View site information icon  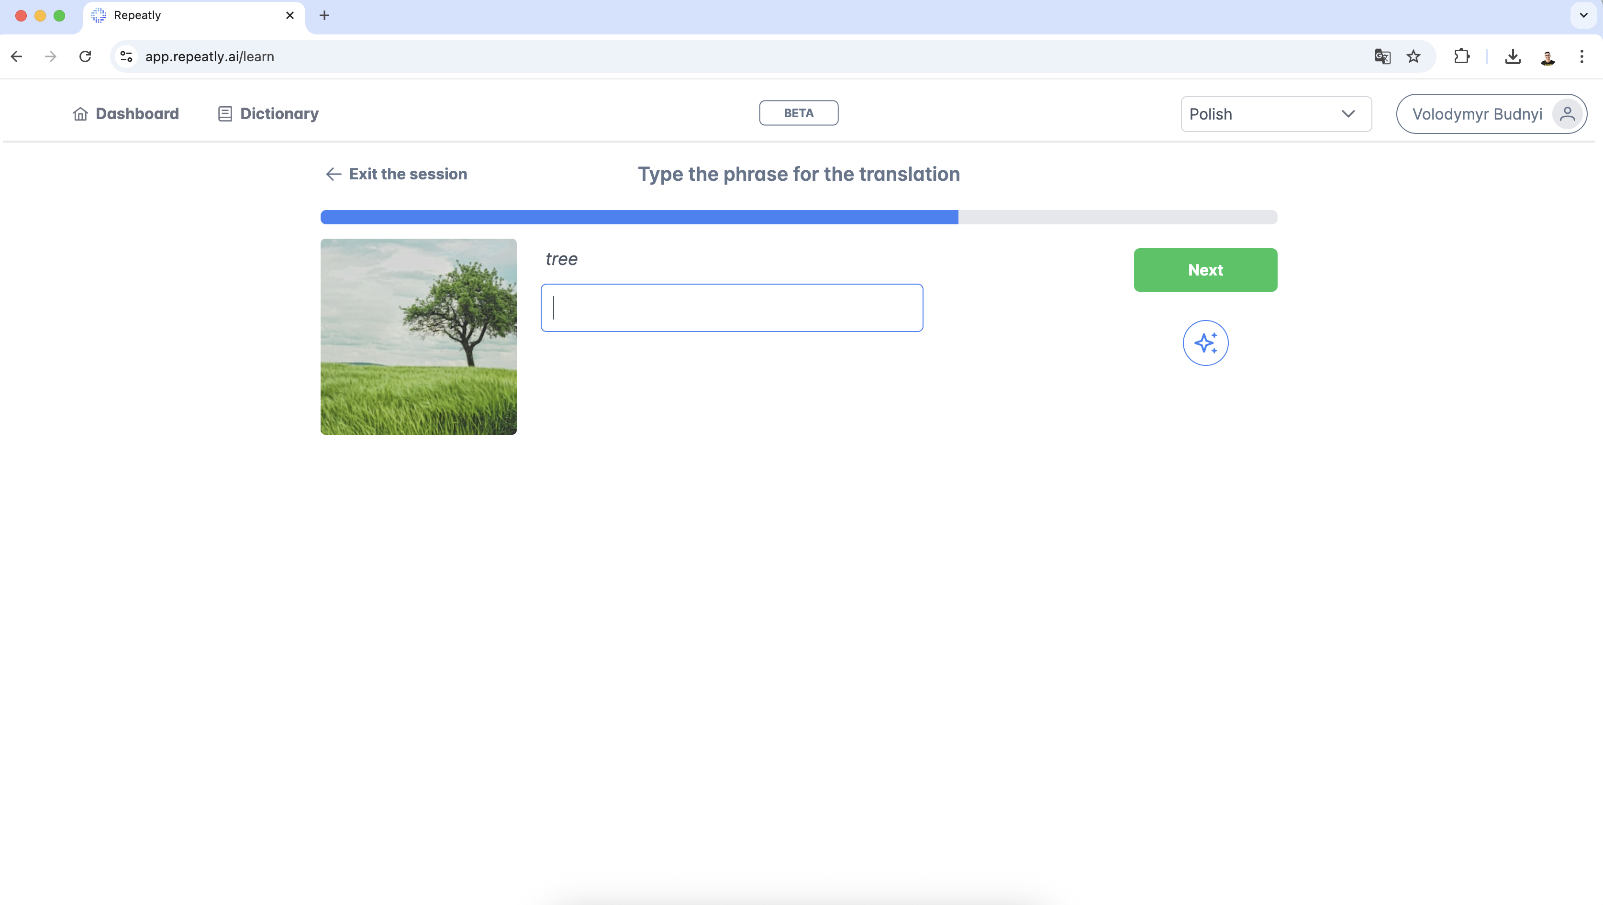[x=126, y=56]
